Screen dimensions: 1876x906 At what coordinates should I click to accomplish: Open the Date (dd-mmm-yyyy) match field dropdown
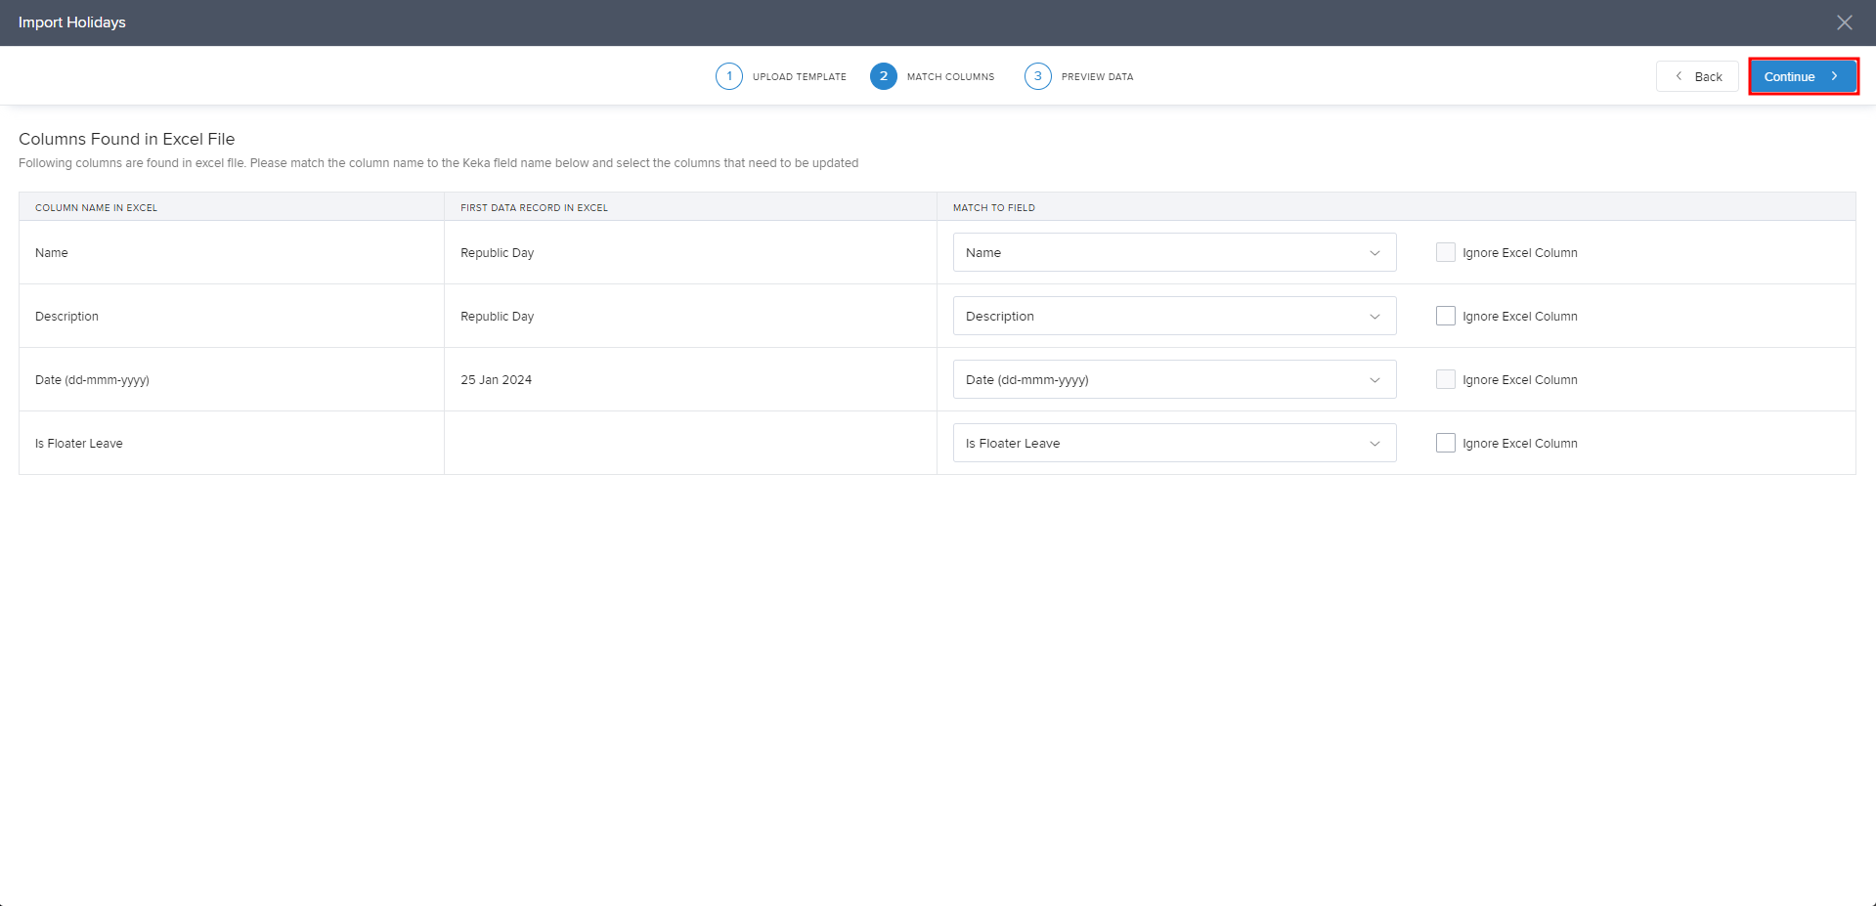(x=1174, y=379)
